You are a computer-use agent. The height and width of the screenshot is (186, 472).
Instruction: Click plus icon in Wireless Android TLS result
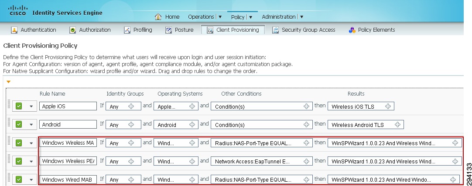pyautogui.click(x=398, y=124)
